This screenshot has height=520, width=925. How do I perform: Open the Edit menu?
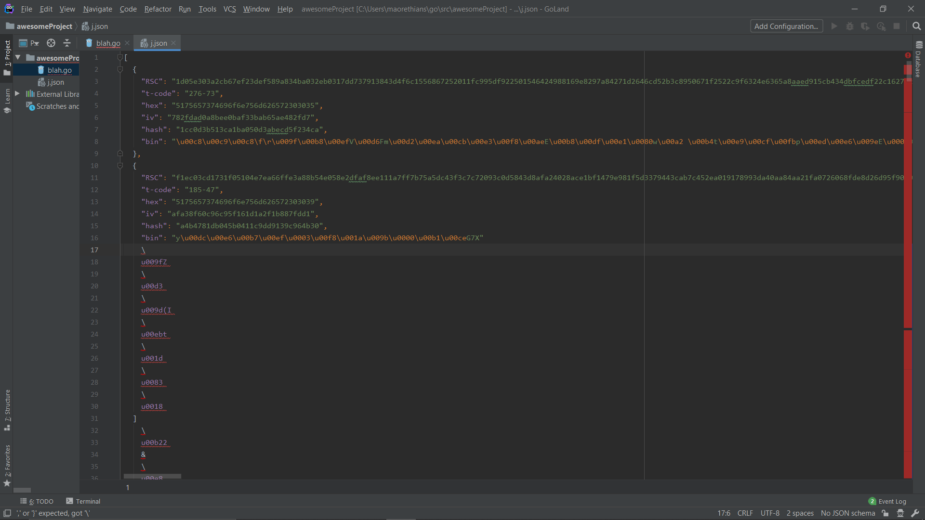46,9
